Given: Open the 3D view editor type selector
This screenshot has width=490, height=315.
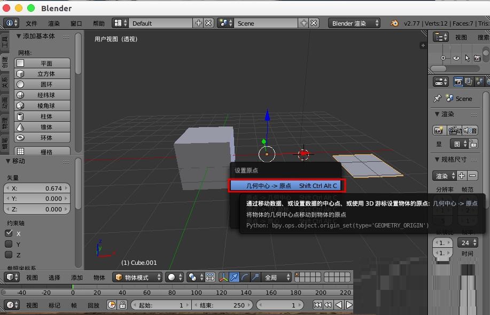Looking at the screenshot, I should 12,277.
